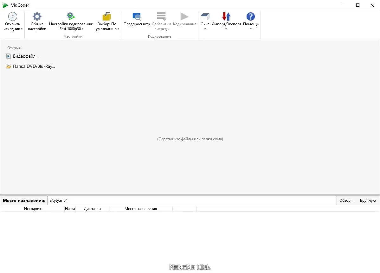Click the Вручную button

[x=368, y=200]
